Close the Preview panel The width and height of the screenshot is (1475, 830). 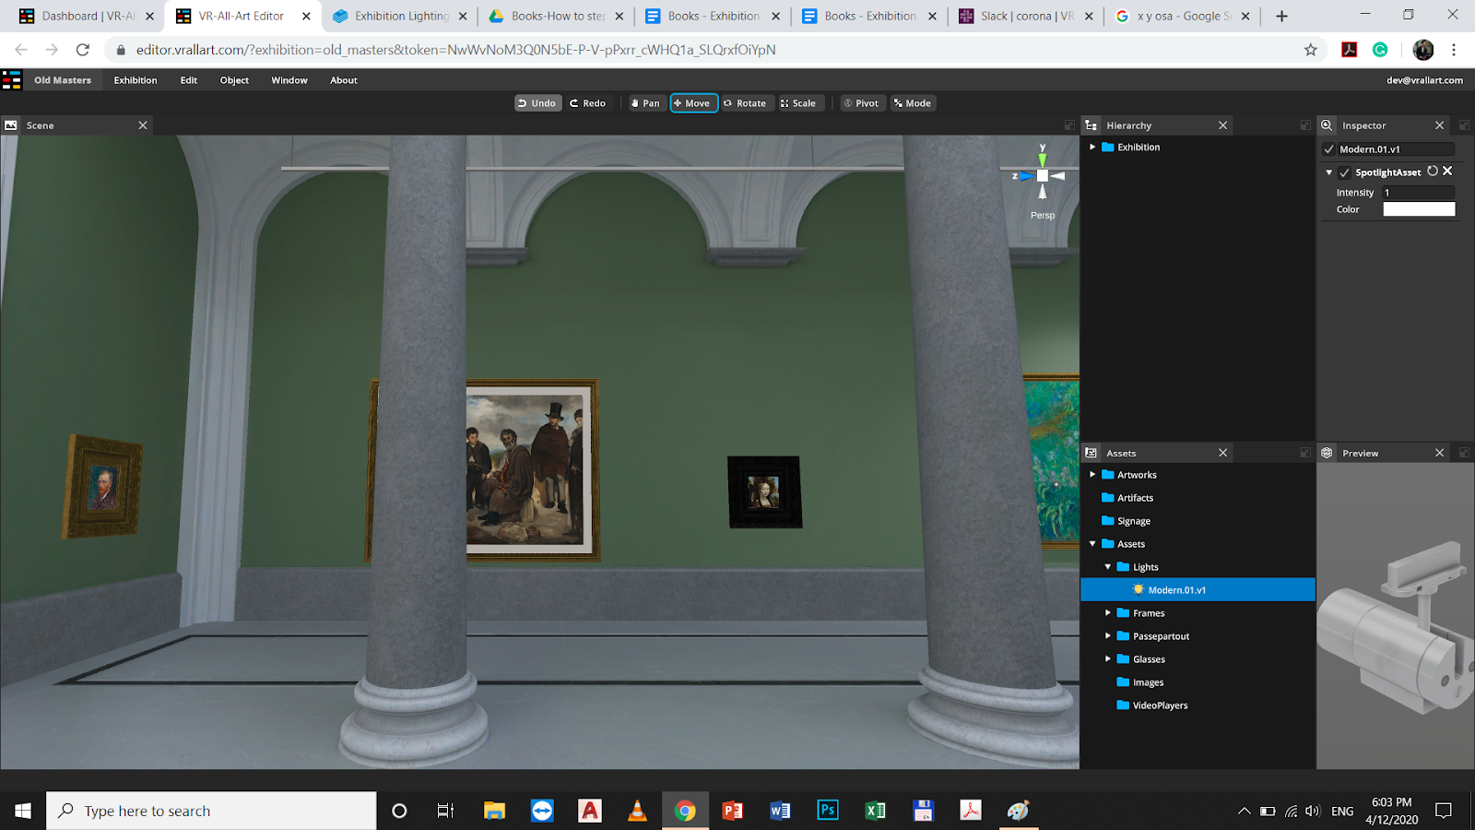(1440, 453)
